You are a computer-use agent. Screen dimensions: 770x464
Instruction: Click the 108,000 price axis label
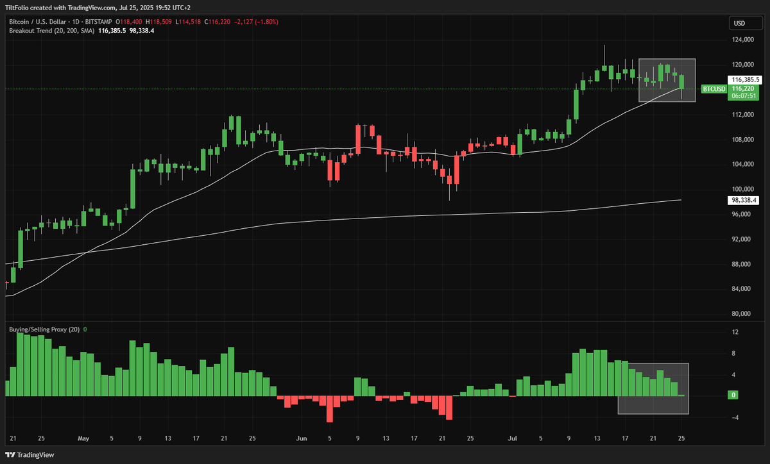(x=742, y=140)
